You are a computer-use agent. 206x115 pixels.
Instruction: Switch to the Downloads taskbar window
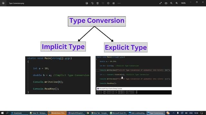[19, 113]
